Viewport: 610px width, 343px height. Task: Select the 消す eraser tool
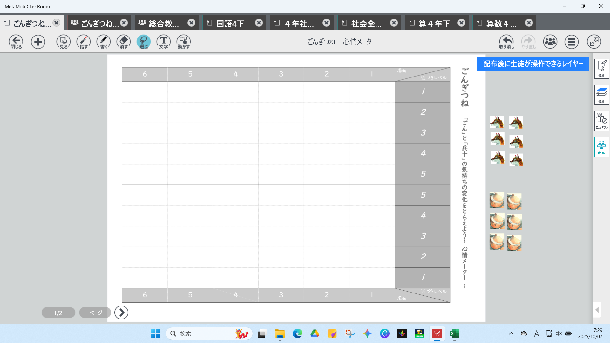pos(124,42)
